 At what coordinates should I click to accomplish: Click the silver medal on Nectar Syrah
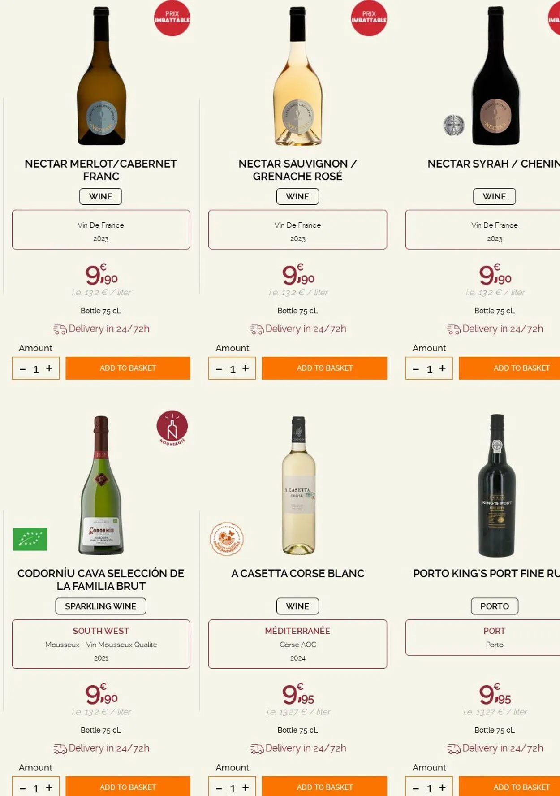click(453, 125)
